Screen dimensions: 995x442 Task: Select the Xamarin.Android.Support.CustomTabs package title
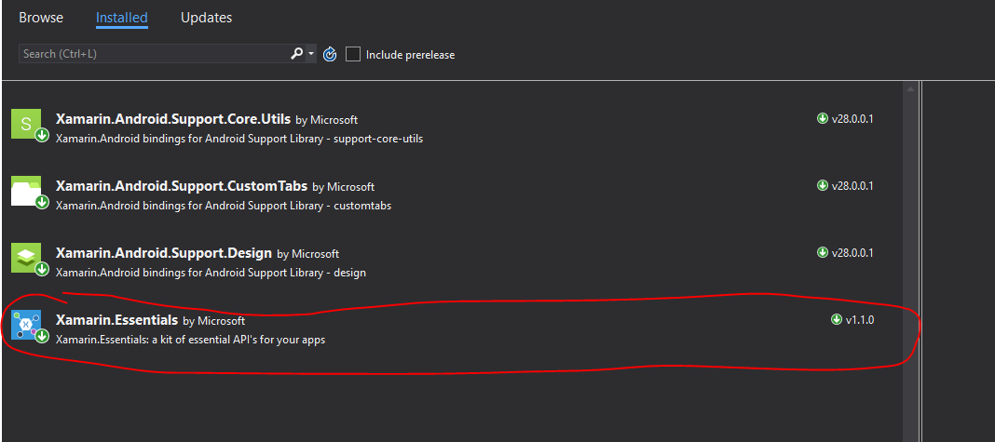pos(182,186)
